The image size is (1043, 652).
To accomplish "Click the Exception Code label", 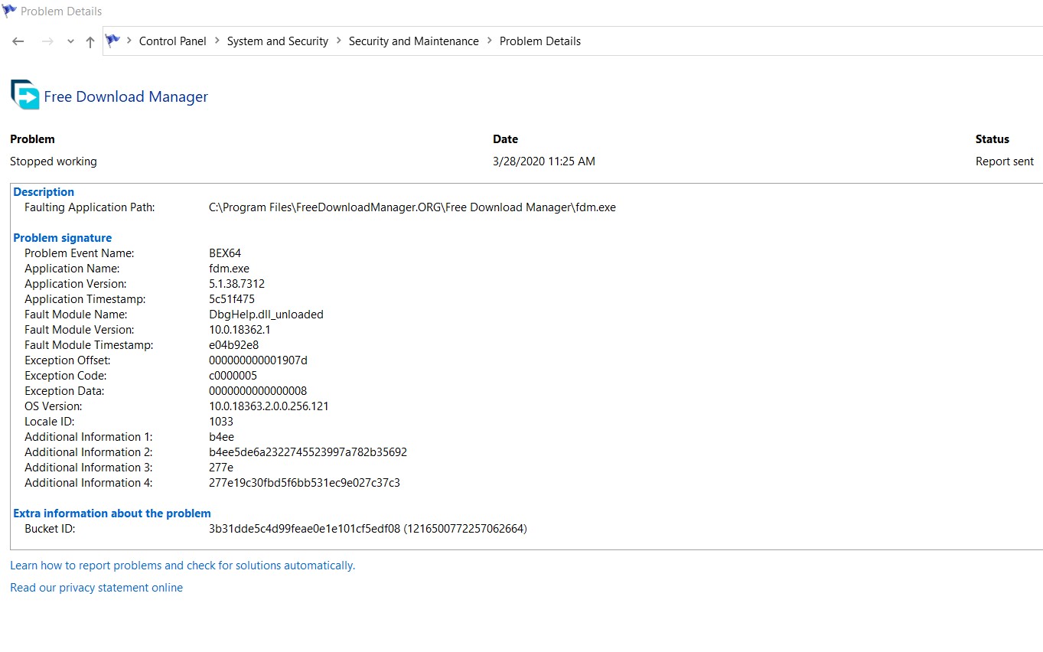I will [x=66, y=376].
